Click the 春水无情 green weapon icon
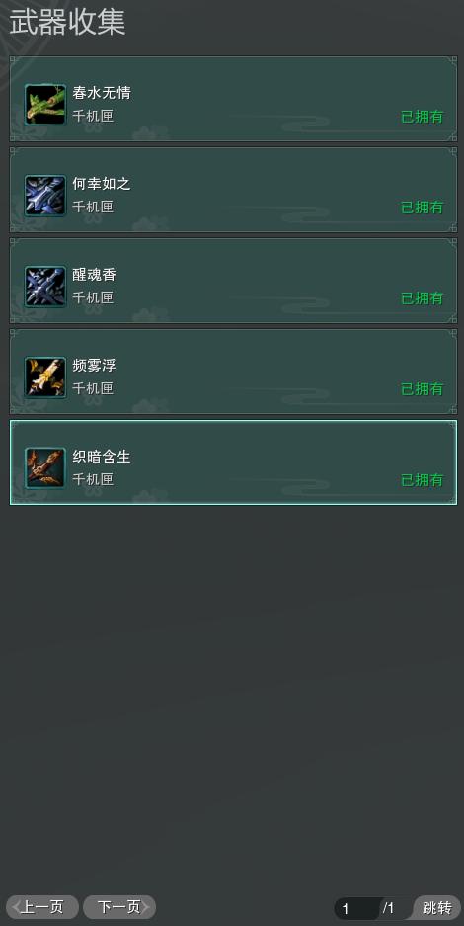This screenshot has width=464, height=926. [45, 105]
